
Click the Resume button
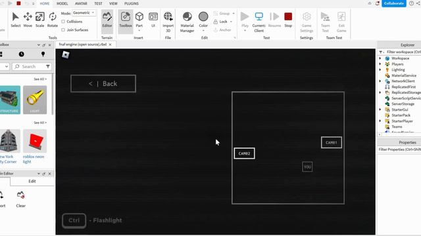(x=274, y=20)
